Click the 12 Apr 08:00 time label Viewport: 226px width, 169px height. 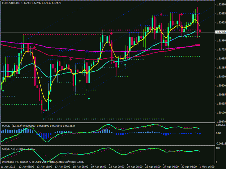(x=26, y=167)
